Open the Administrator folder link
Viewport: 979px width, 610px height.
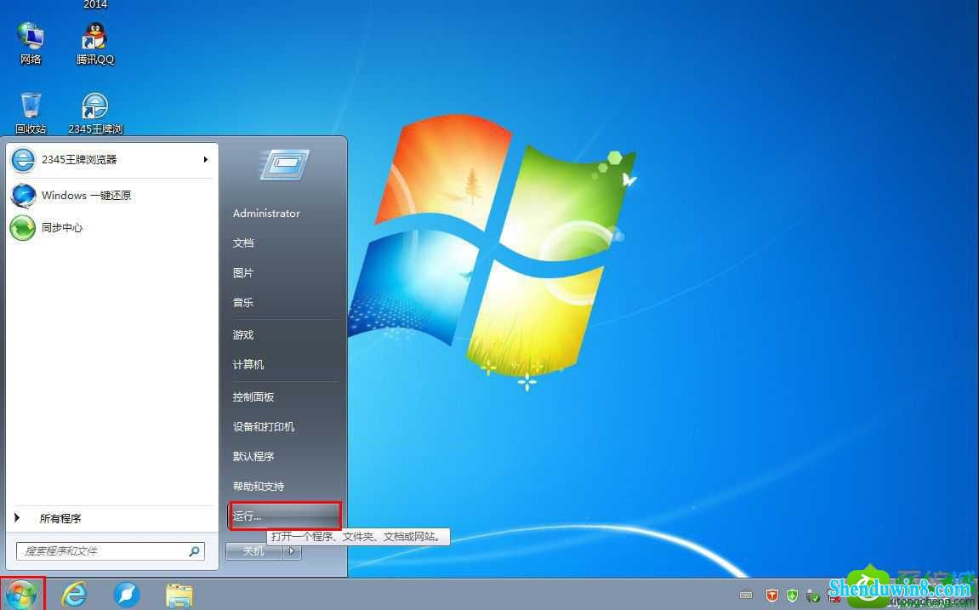click(x=266, y=213)
